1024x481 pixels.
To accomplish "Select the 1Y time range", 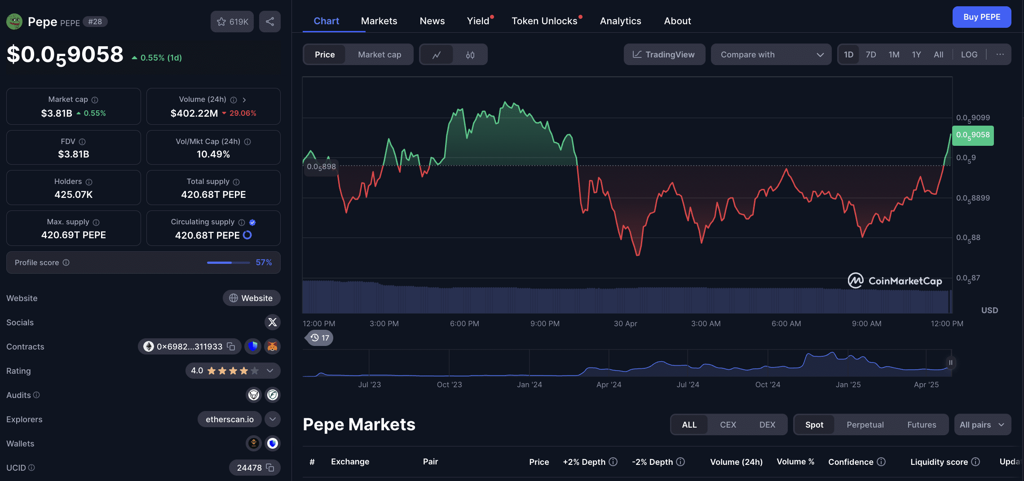I will click(x=916, y=54).
